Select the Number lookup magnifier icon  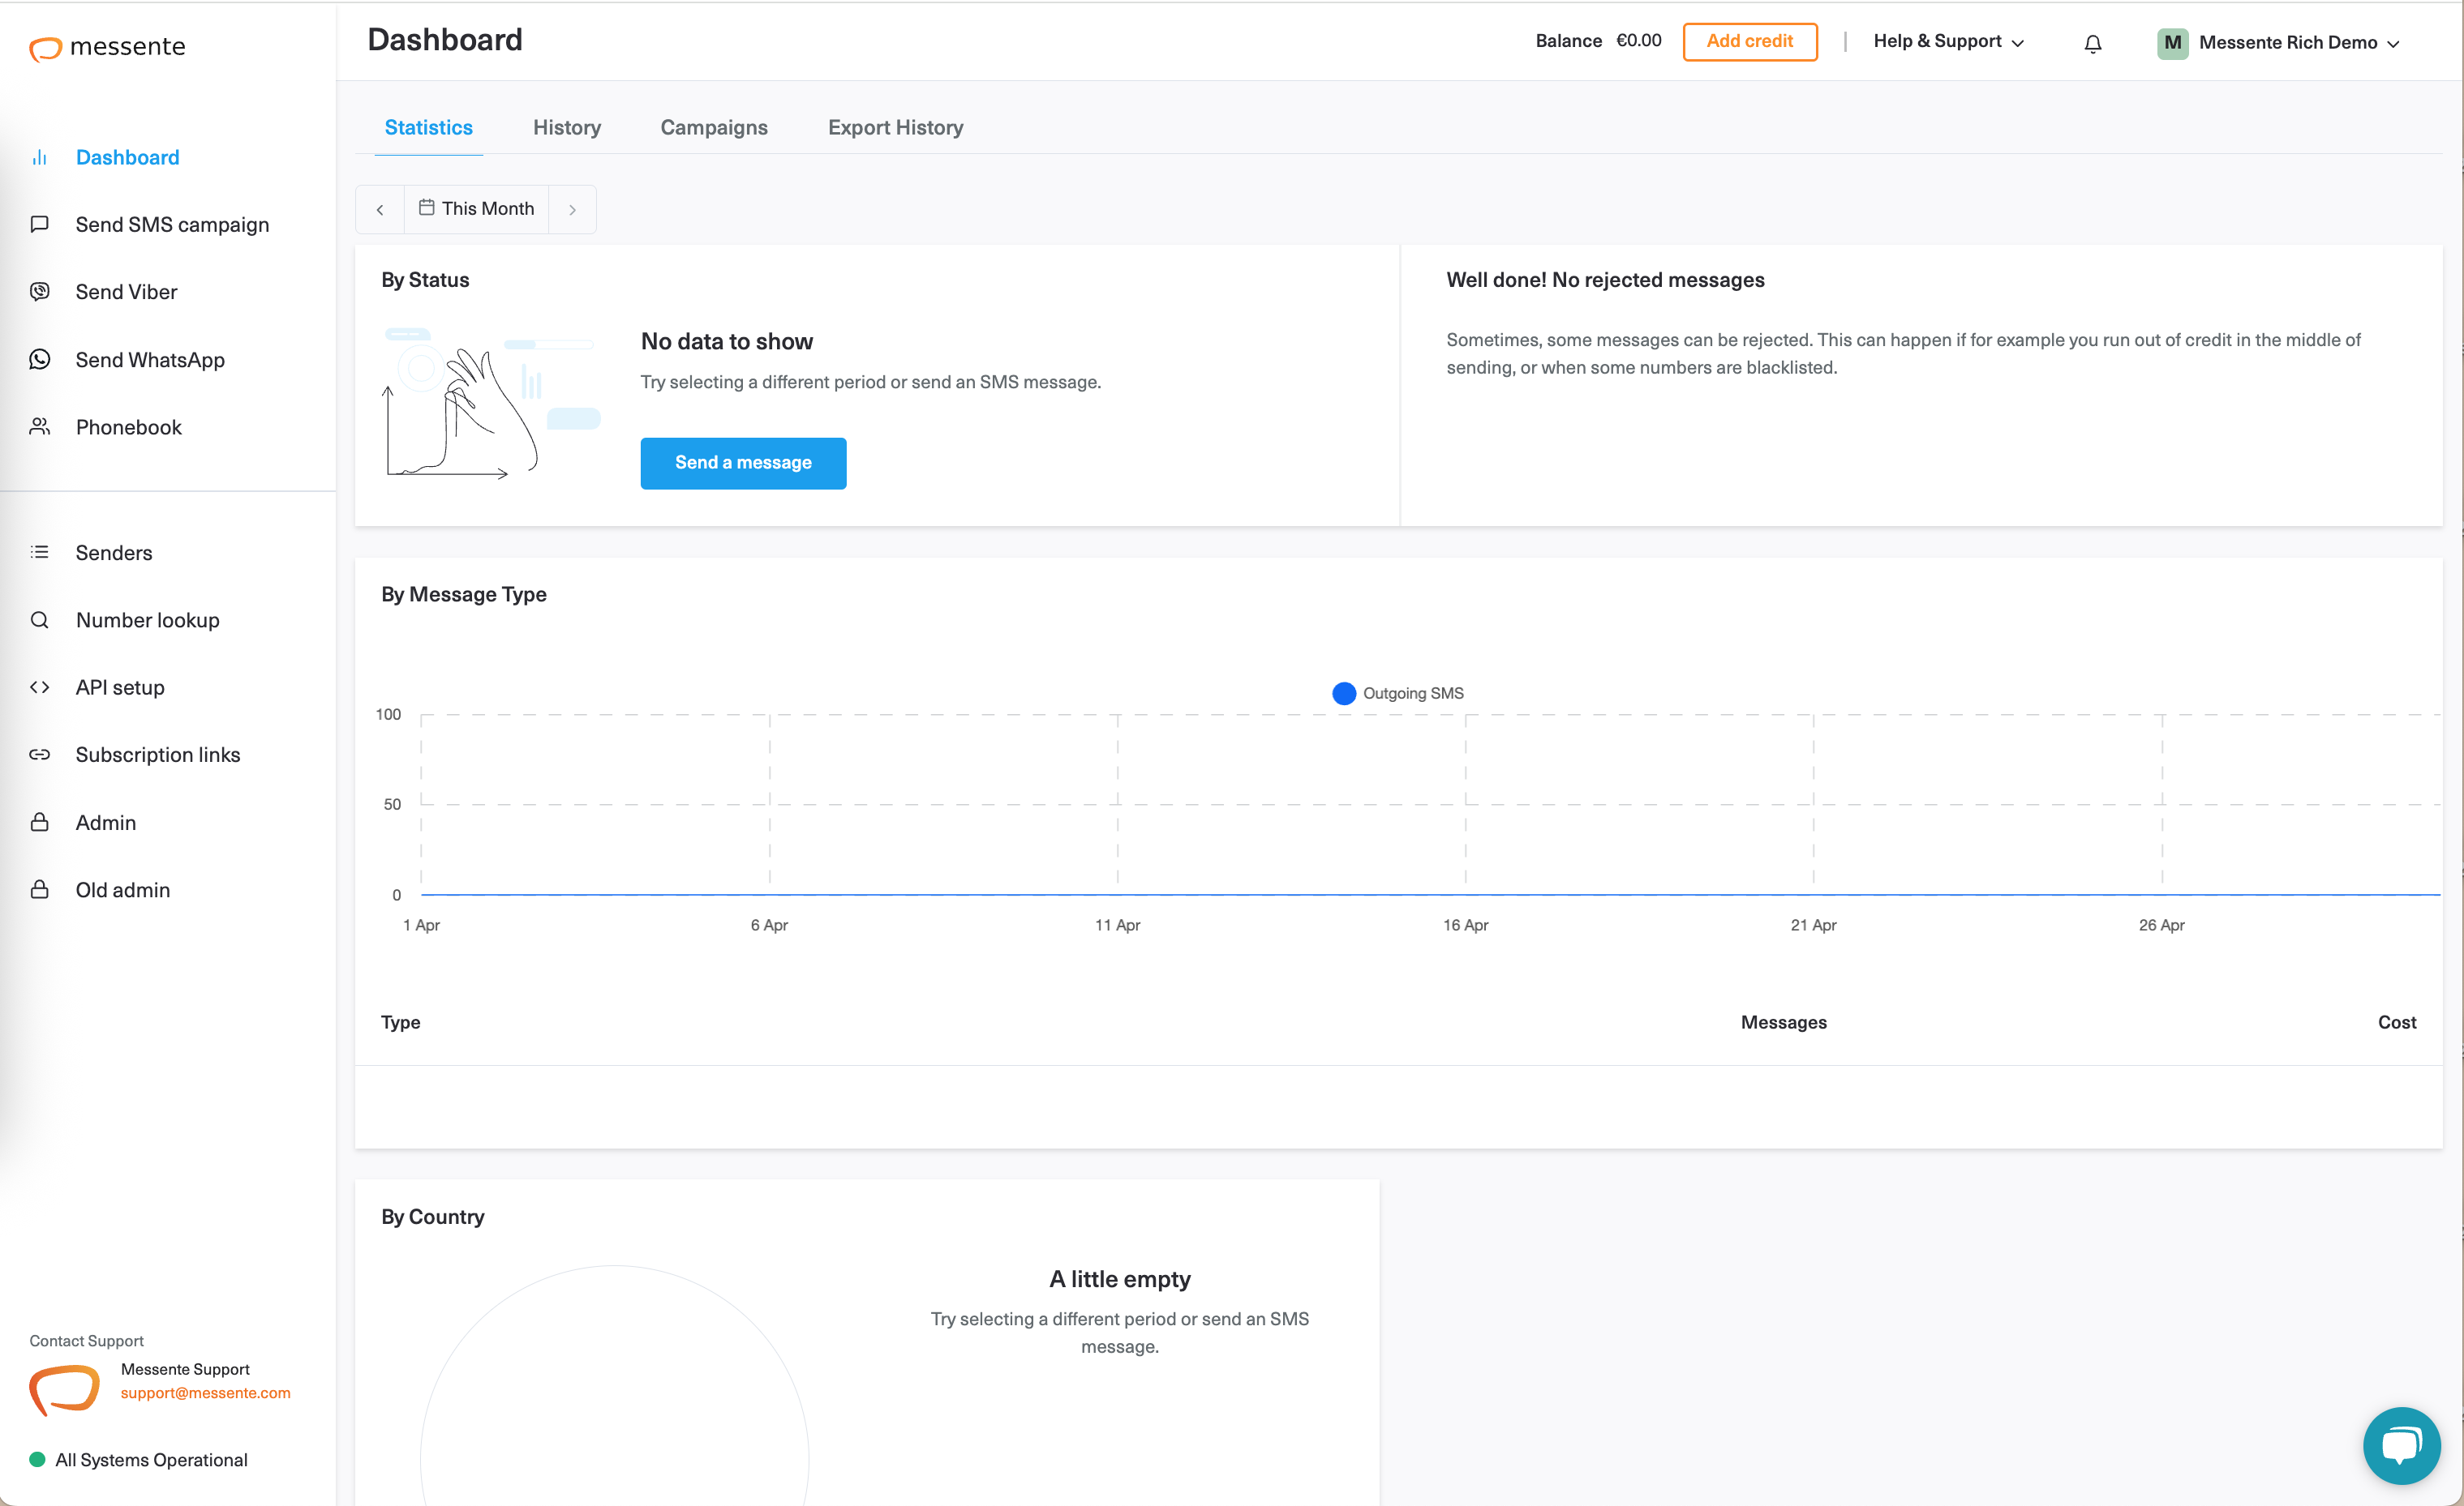[40, 619]
